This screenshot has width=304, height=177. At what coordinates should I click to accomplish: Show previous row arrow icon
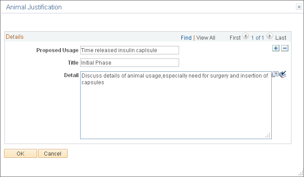[x=245, y=36]
